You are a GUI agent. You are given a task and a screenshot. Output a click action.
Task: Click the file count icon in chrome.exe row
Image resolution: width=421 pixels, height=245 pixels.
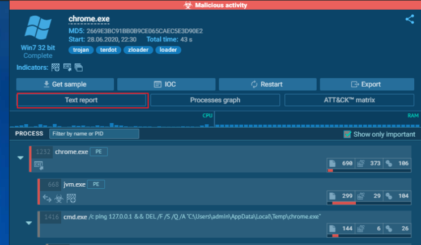click(333, 163)
